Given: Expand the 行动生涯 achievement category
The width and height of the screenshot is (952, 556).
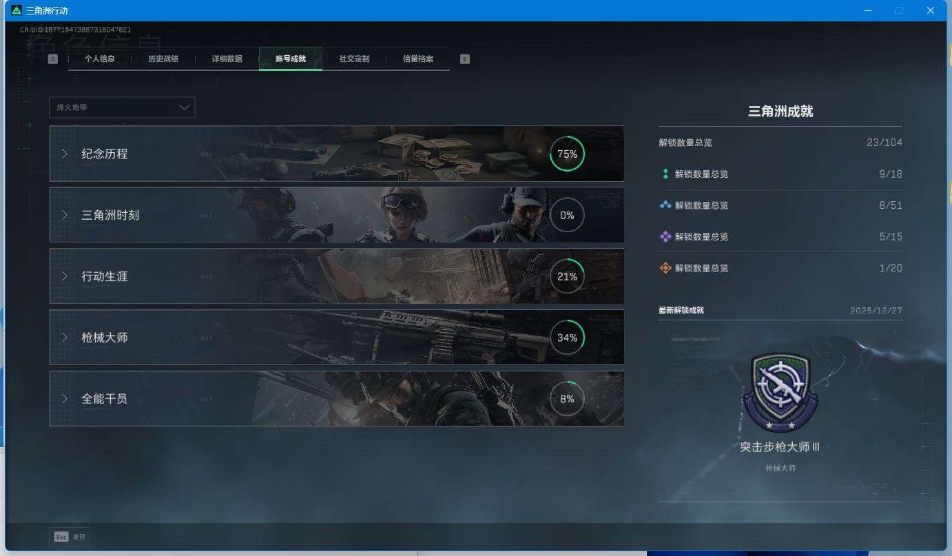Looking at the screenshot, I should tap(105, 276).
